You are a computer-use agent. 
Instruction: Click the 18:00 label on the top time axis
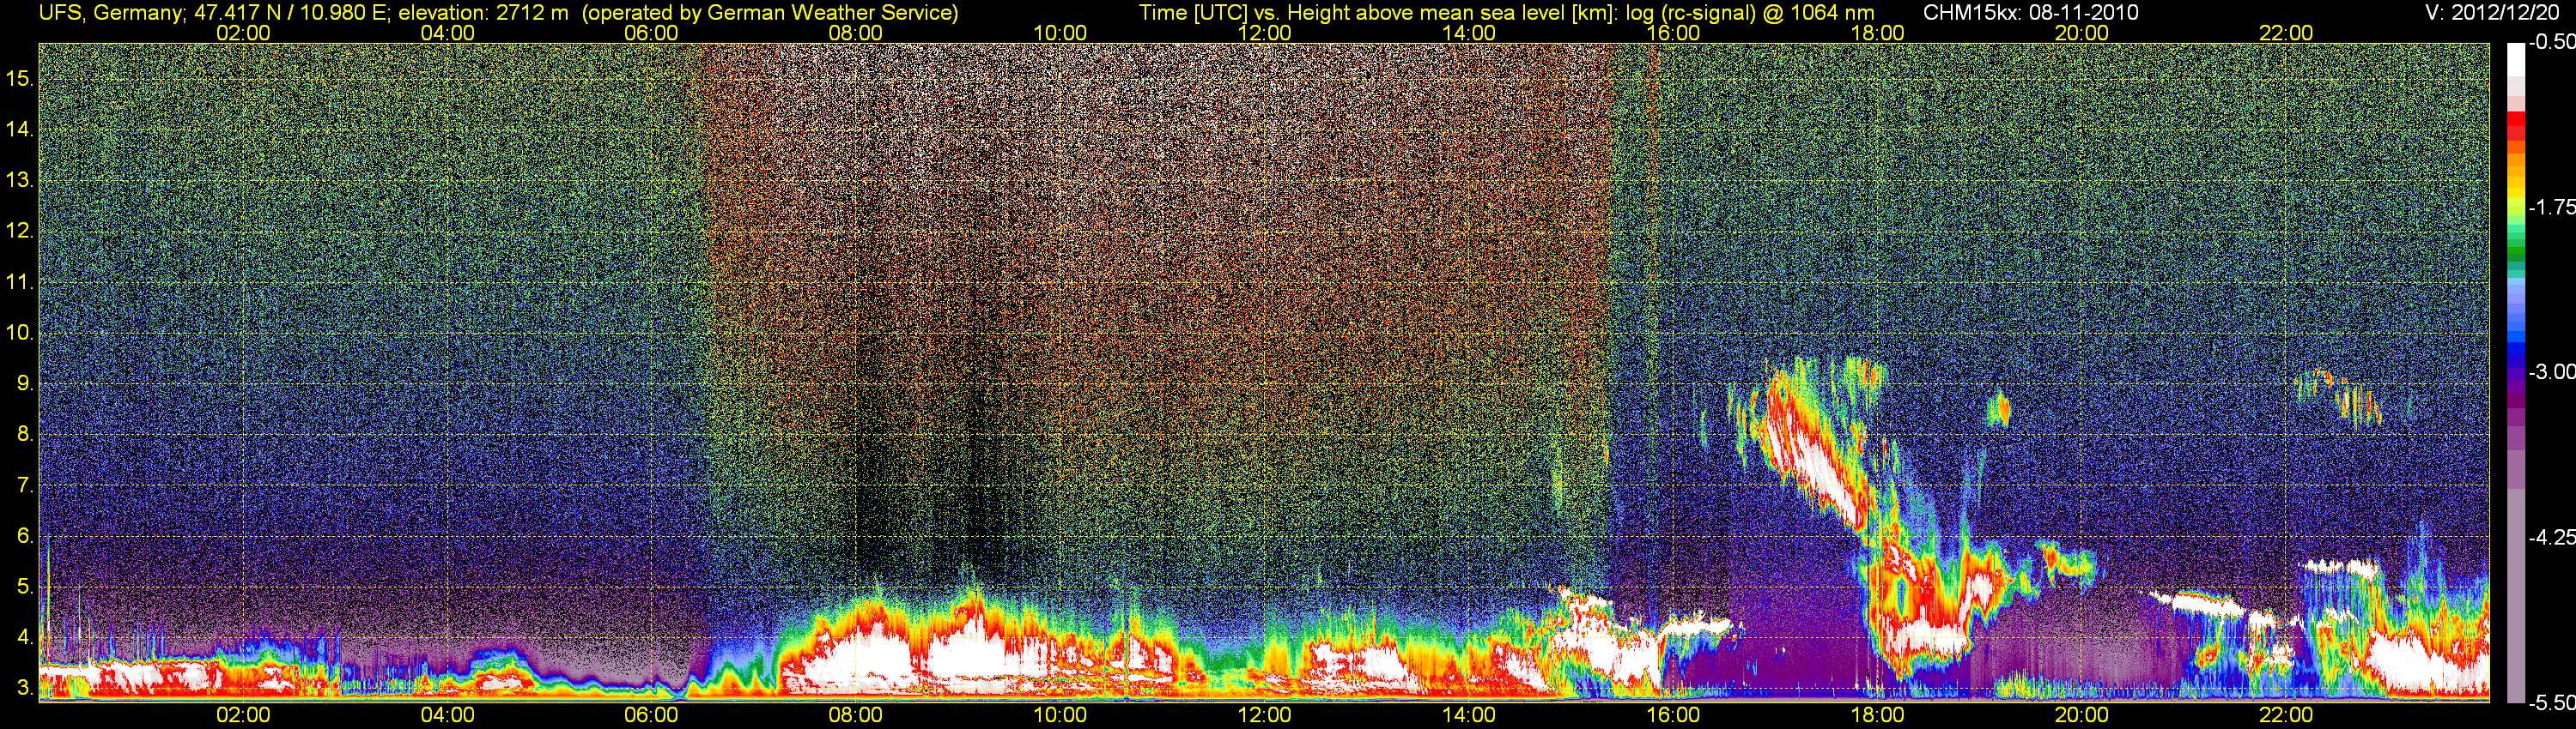coord(1877,32)
